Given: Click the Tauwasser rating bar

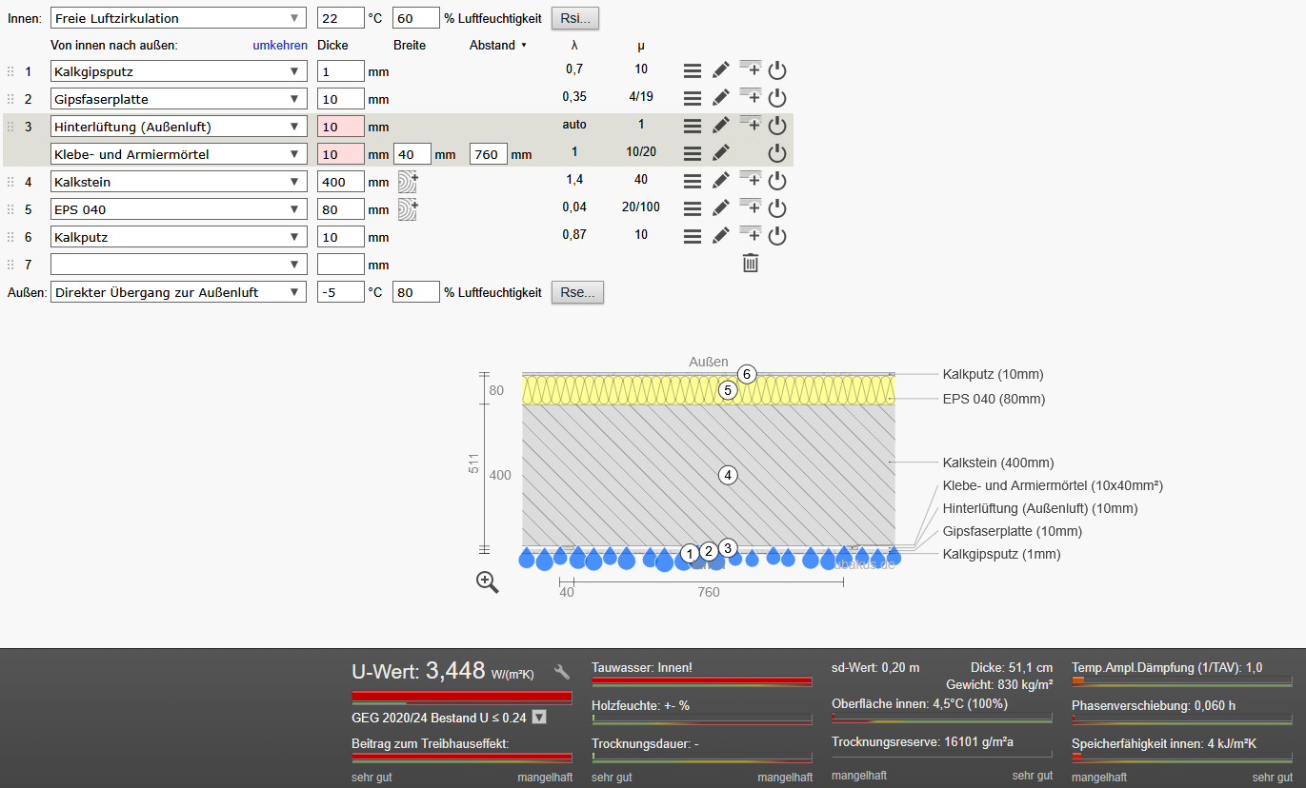Looking at the screenshot, I should coord(701,681).
